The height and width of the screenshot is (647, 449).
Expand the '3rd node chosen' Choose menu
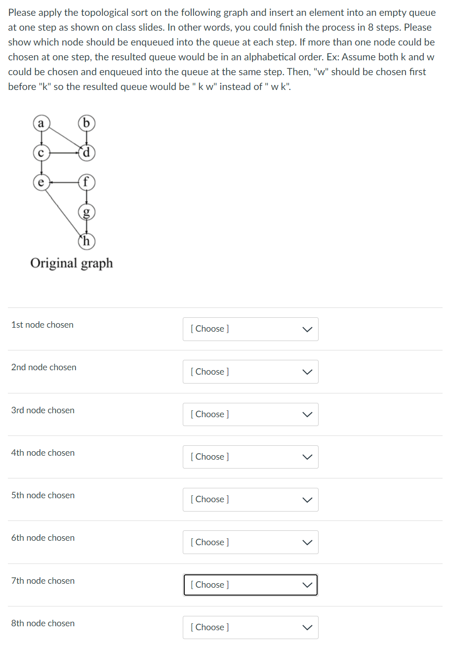[x=250, y=414]
